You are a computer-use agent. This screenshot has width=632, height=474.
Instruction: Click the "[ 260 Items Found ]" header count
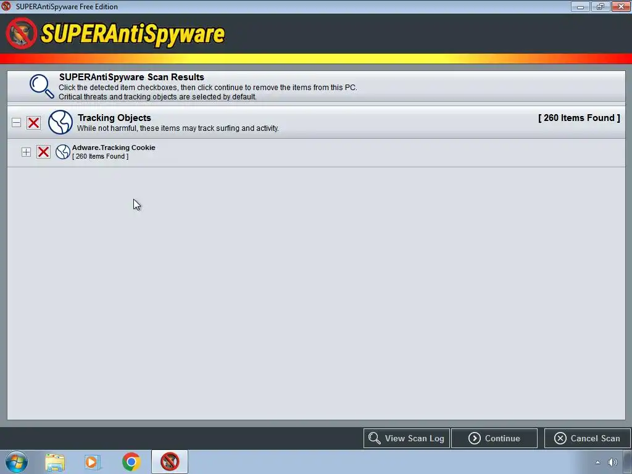tap(579, 118)
